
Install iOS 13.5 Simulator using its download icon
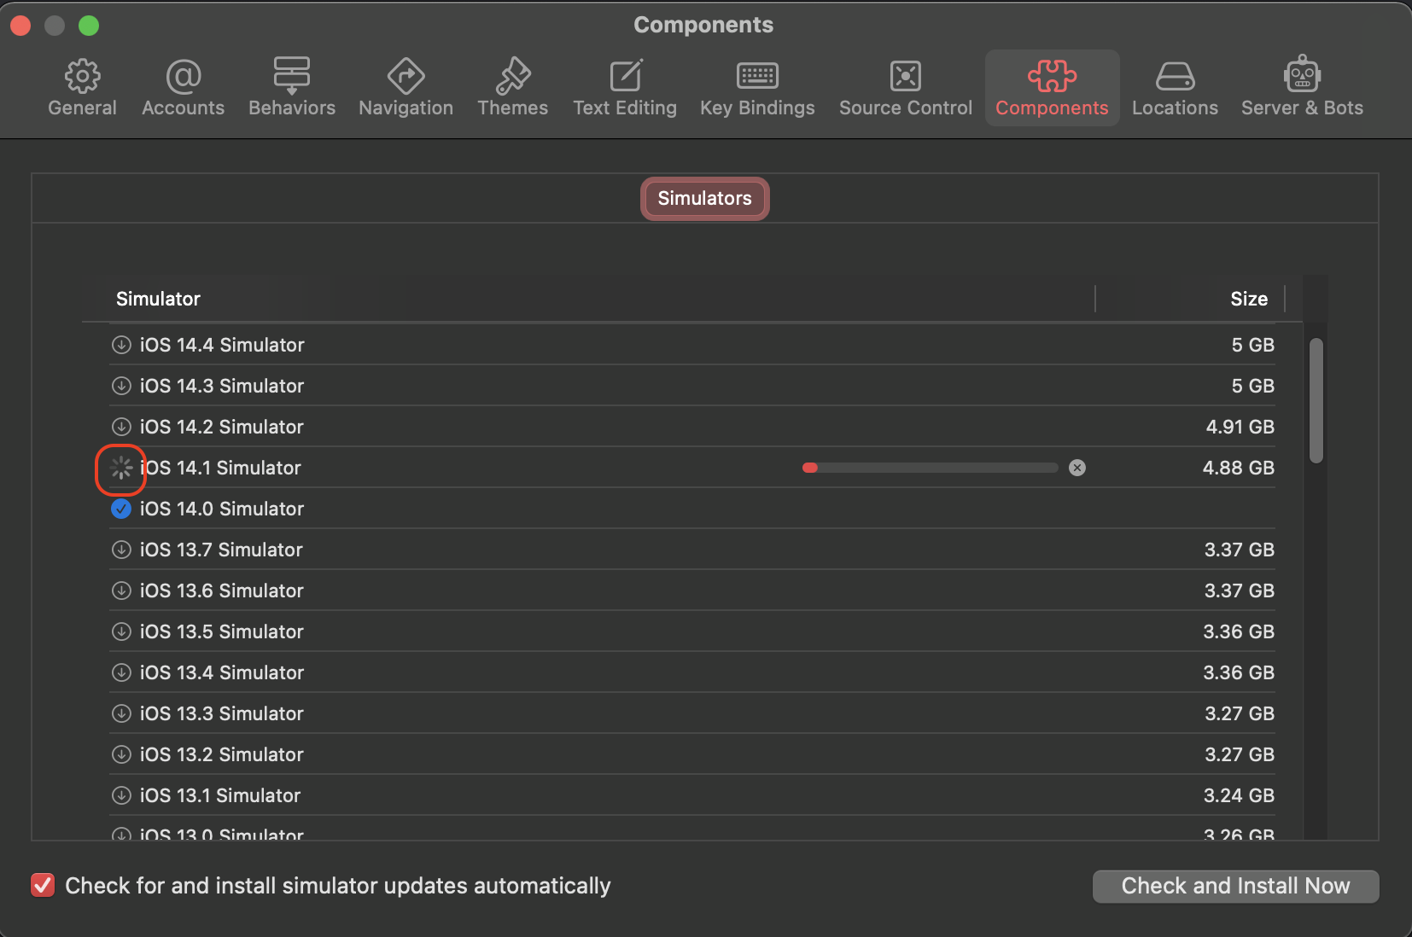pos(121,631)
